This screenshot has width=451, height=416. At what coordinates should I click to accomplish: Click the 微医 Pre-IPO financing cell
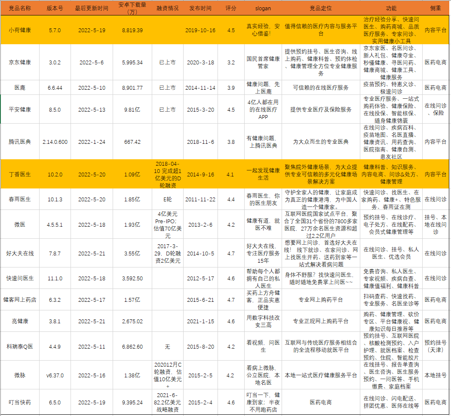tap(167, 225)
